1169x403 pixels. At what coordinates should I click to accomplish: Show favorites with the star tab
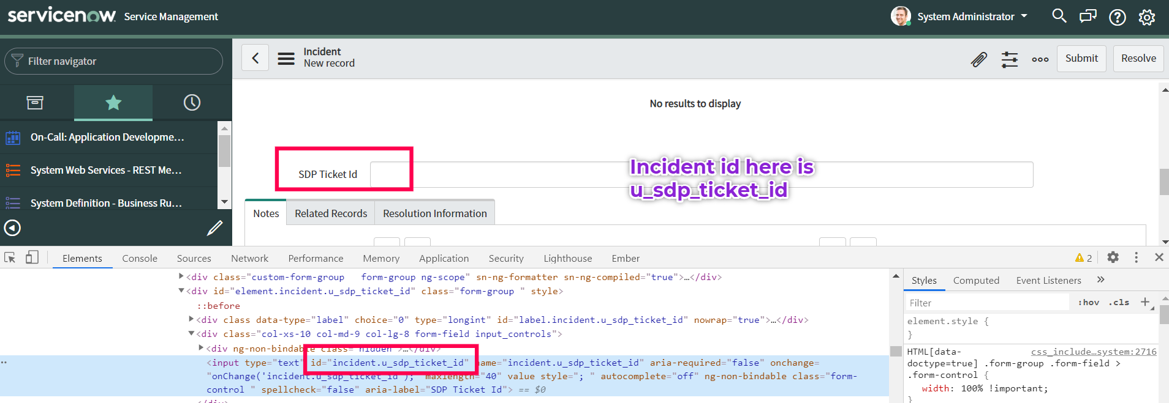tap(113, 103)
